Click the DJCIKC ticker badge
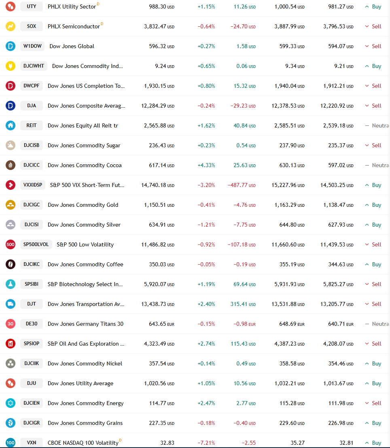The image size is (390, 448). point(32,264)
